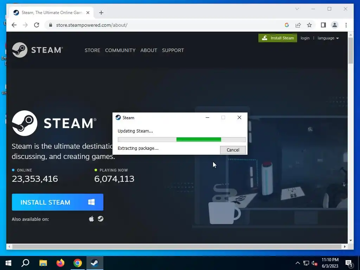
Task: Close the Steam browser tab
Action: pyautogui.click(x=88, y=13)
